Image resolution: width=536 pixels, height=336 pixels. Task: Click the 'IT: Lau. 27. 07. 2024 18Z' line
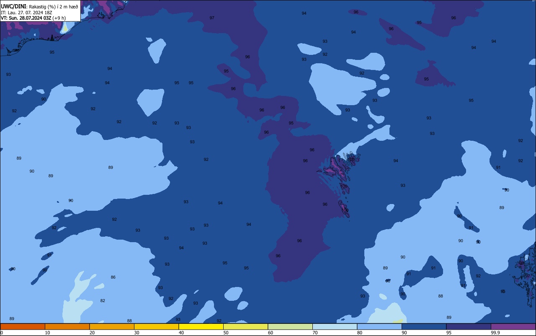click(26, 13)
